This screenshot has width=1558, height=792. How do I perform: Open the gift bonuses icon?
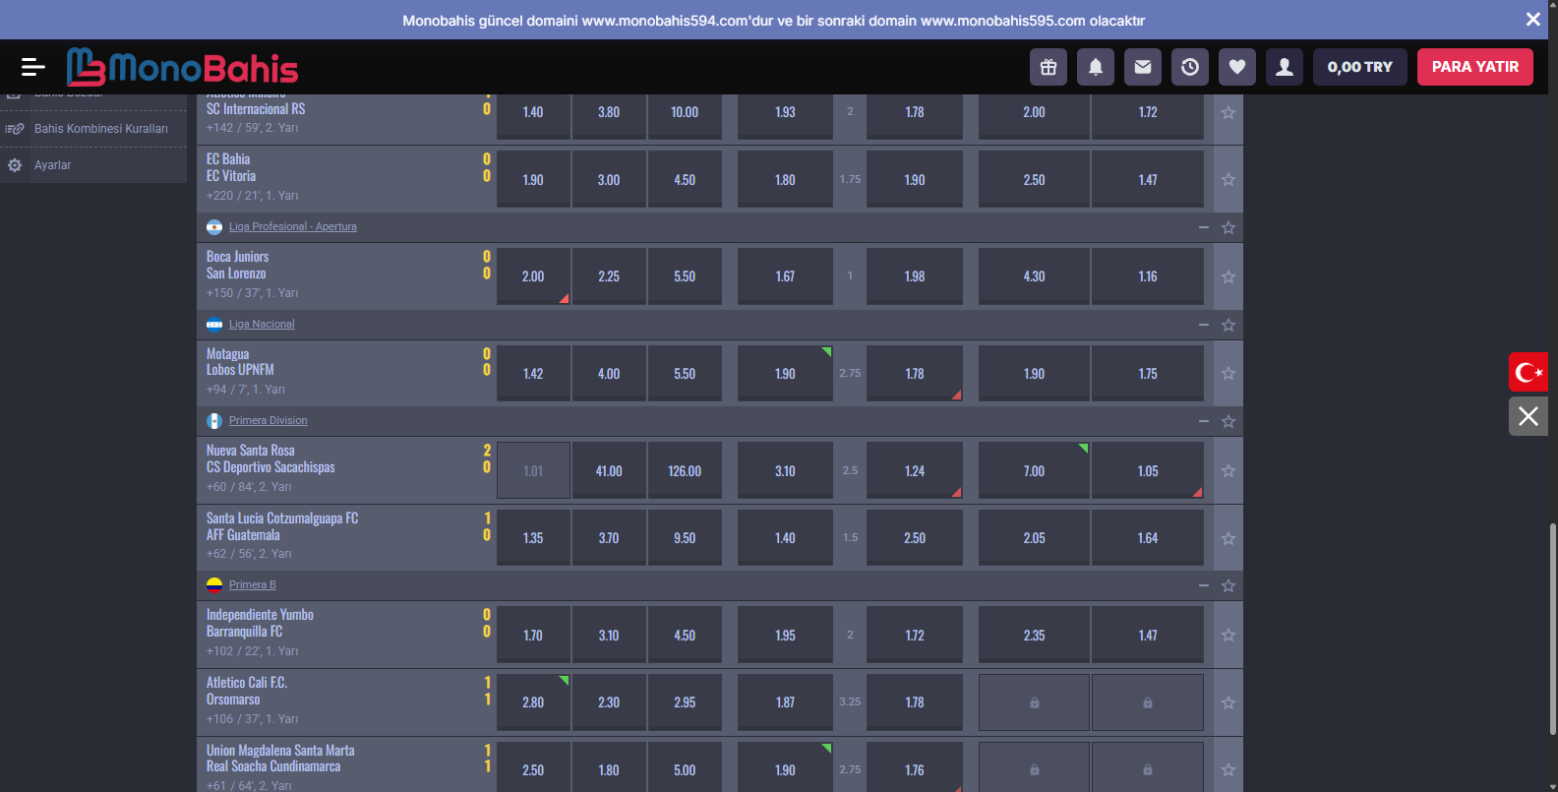[1049, 67]
